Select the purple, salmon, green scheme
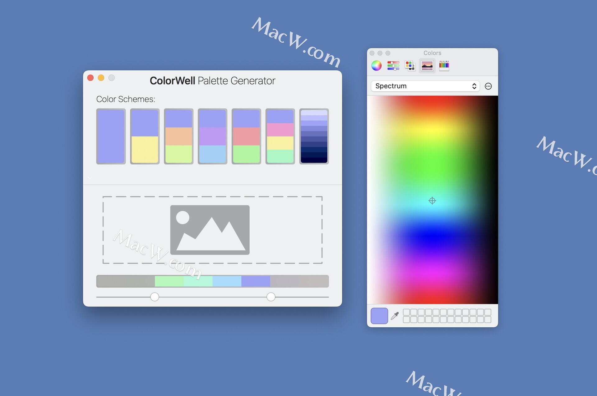The height and width of the screenshot is (396, 597). 246,136
